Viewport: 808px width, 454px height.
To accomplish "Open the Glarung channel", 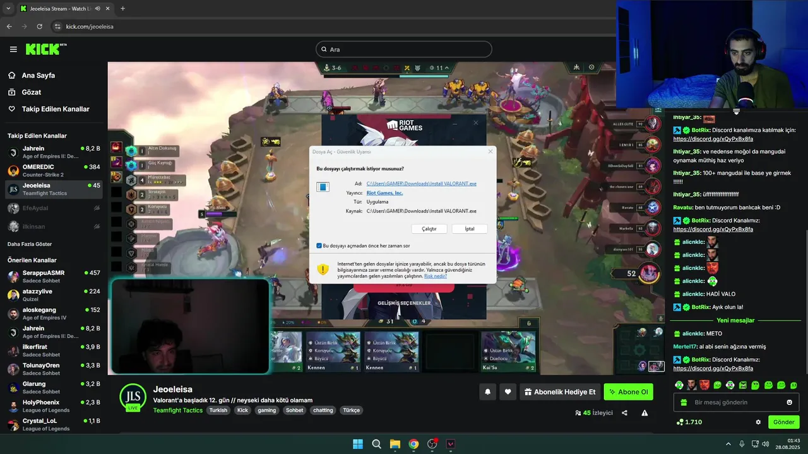I will point(54,387).
